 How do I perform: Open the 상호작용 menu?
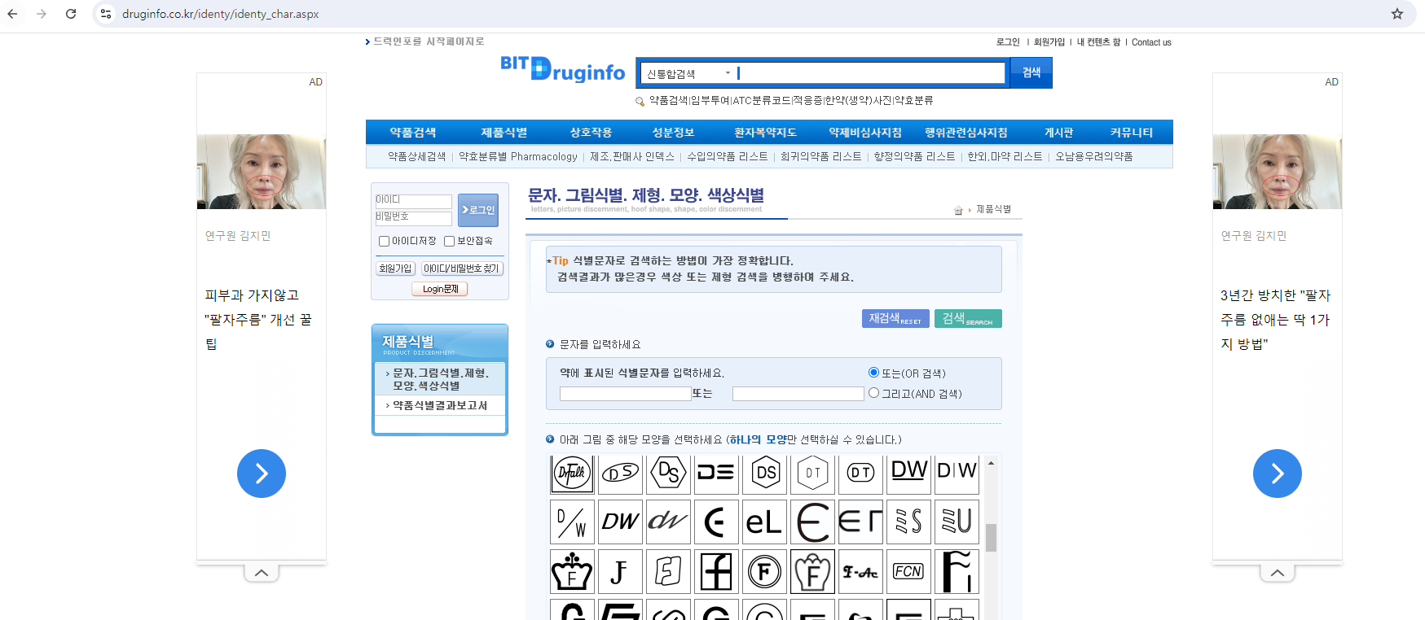591,133
